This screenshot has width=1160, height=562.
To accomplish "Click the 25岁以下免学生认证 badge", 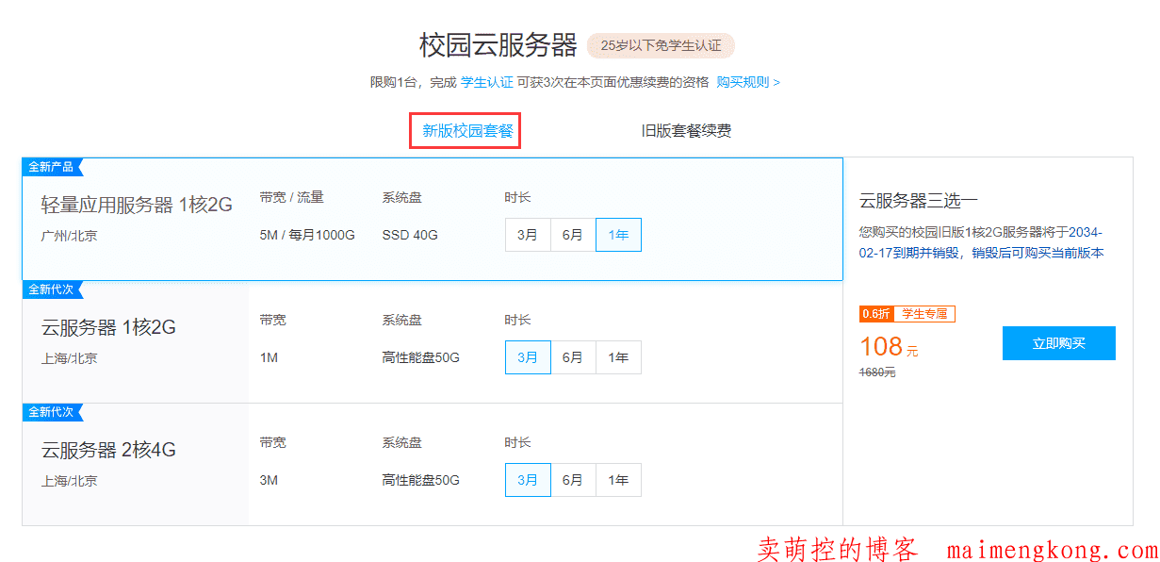I will point(661,45).
